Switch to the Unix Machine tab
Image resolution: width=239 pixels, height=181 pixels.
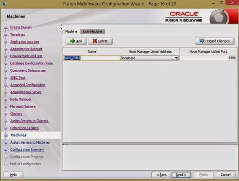pos(93,31)
